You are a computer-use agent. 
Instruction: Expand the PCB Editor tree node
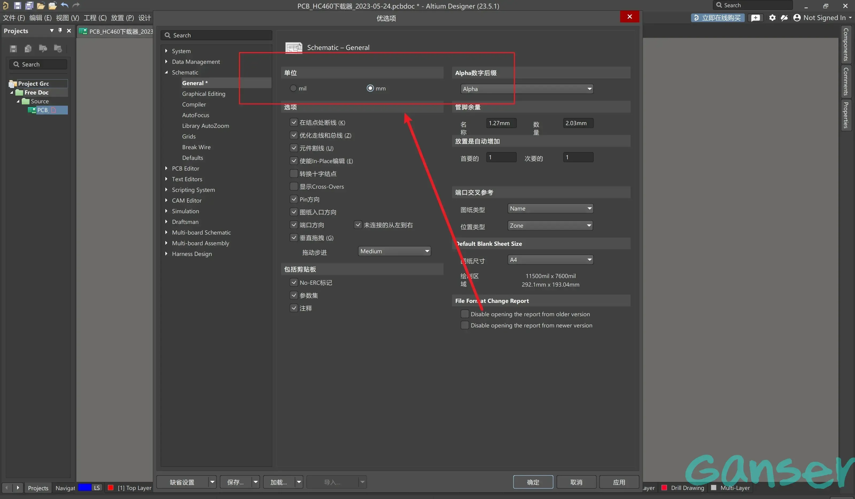pos(166,168)
